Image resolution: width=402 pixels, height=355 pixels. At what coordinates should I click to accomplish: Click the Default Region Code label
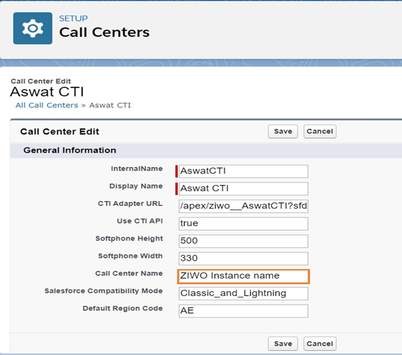click(123, 309)
